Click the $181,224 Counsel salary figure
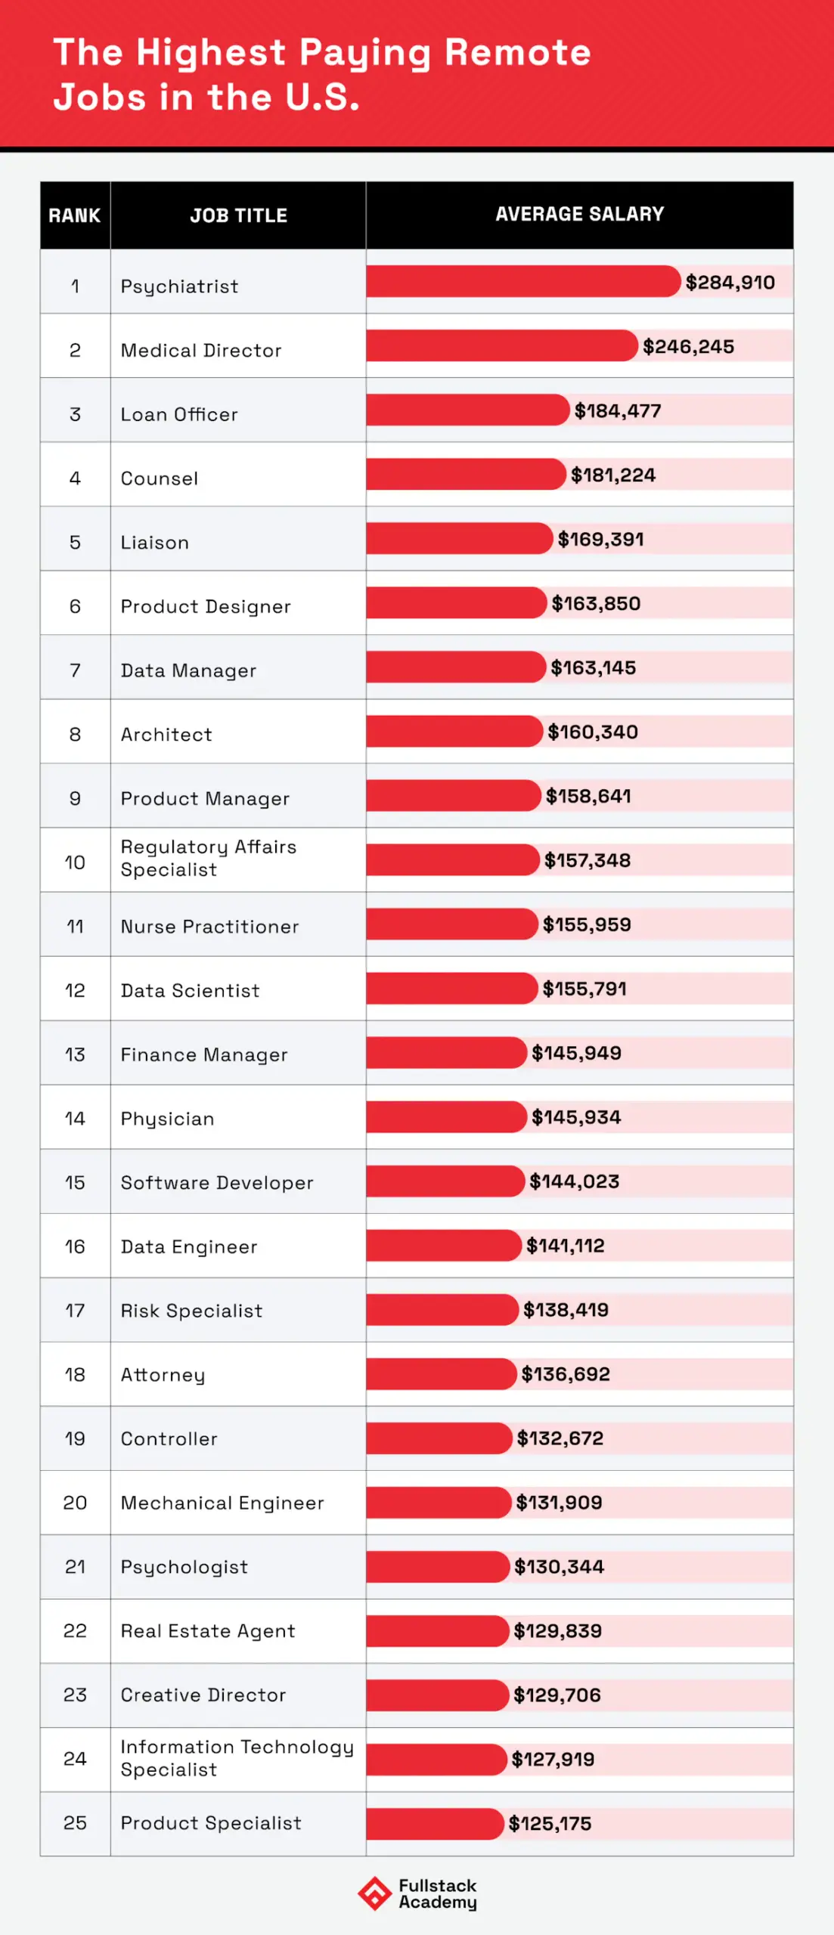Screen dimensions: 834x1935 tap(612, 475)
